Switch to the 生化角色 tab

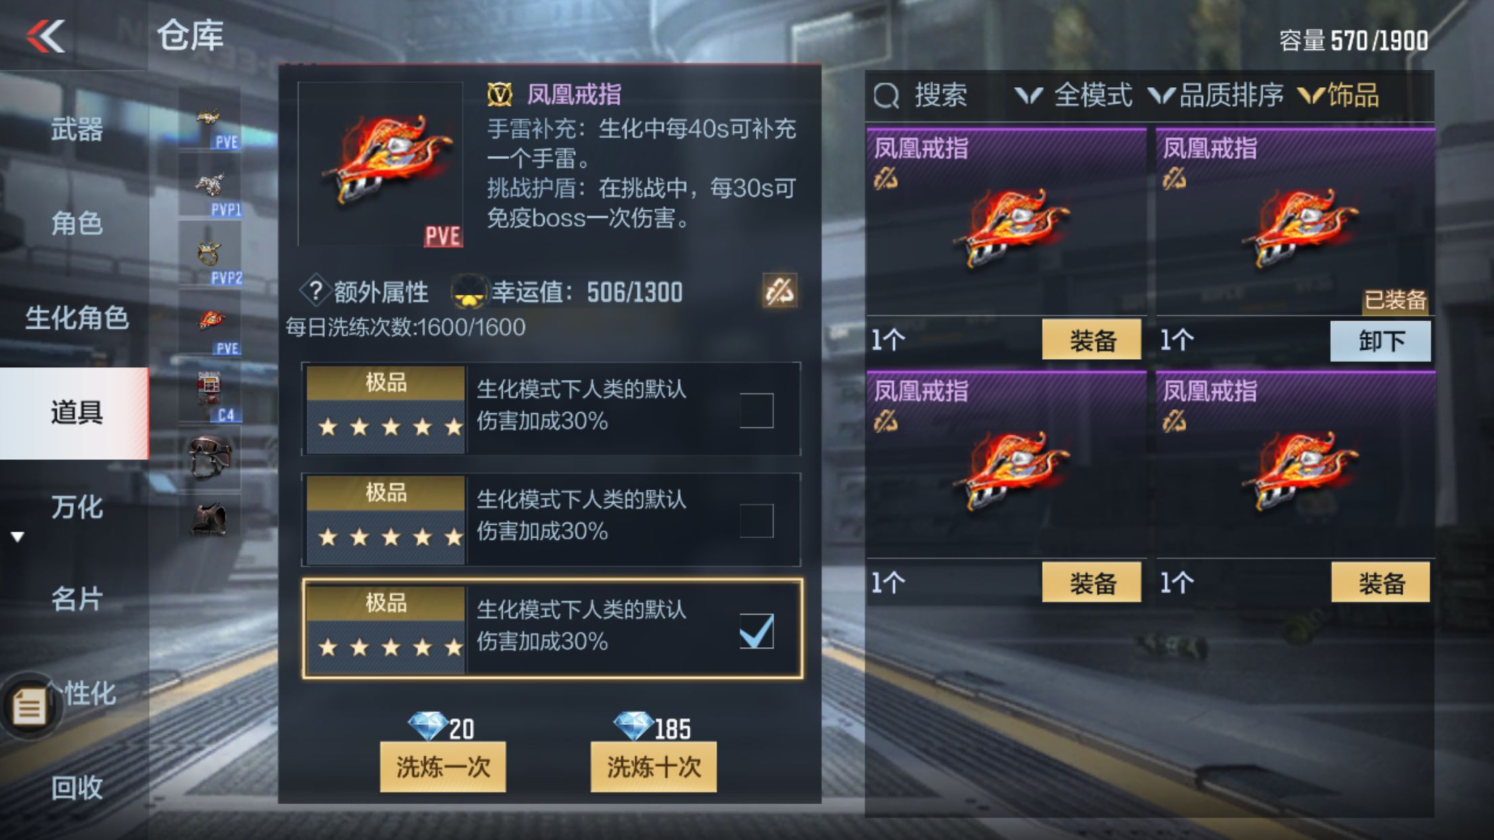[x=76, y=318]
